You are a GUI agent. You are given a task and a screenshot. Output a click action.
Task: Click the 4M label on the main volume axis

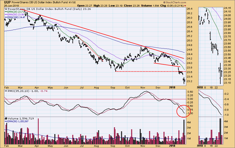189,122
